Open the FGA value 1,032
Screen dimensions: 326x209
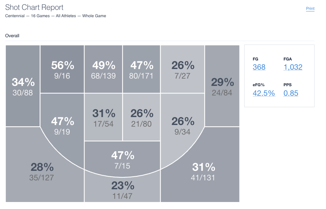[x=293, y=67]
